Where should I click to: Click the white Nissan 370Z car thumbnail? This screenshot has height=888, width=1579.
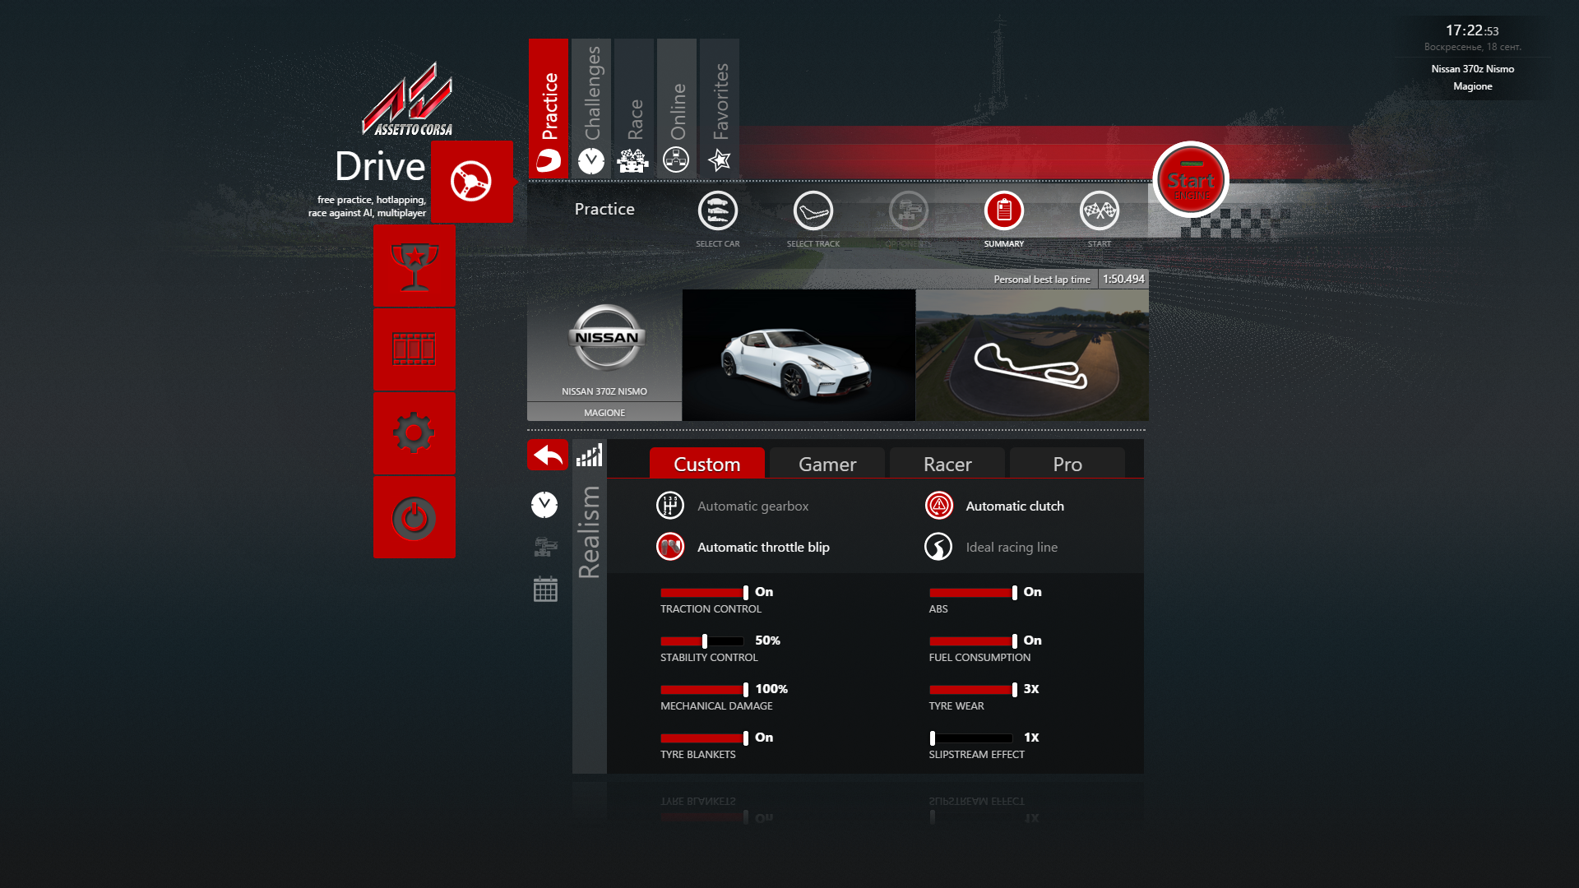799,355
